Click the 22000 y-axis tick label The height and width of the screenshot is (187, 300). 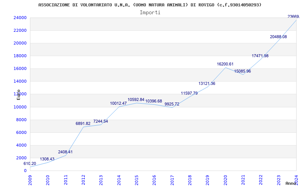pos(20,31)
